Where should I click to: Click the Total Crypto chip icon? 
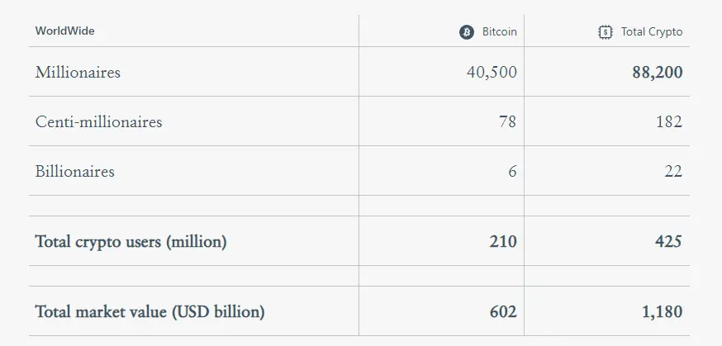(x=605, y=31)
